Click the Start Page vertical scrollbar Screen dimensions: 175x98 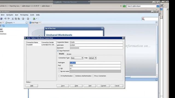(157, 51)
